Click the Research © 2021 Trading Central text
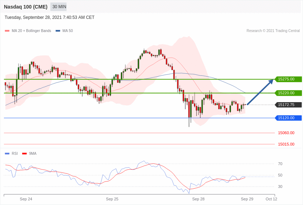The height and width of the screenshot is (205, 303). (x=273, y=31)
